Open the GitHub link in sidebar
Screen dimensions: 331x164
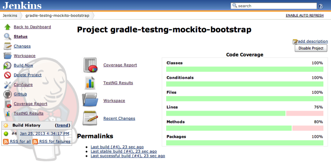pos(20,94)
